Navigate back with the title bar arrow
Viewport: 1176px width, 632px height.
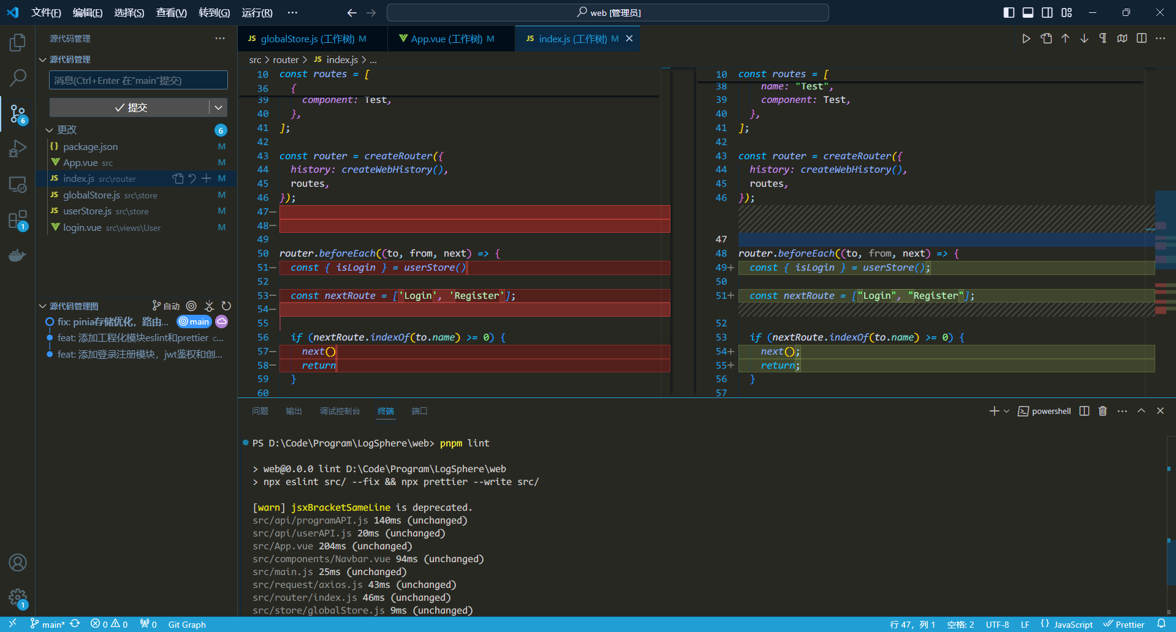pyautogui.click(x=352, y=12)
